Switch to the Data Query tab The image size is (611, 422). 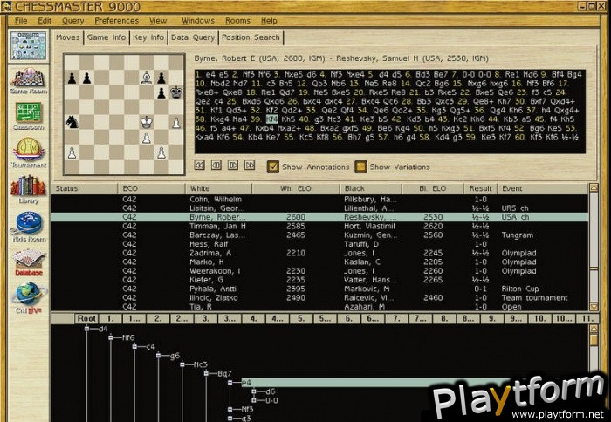[193, 37]
